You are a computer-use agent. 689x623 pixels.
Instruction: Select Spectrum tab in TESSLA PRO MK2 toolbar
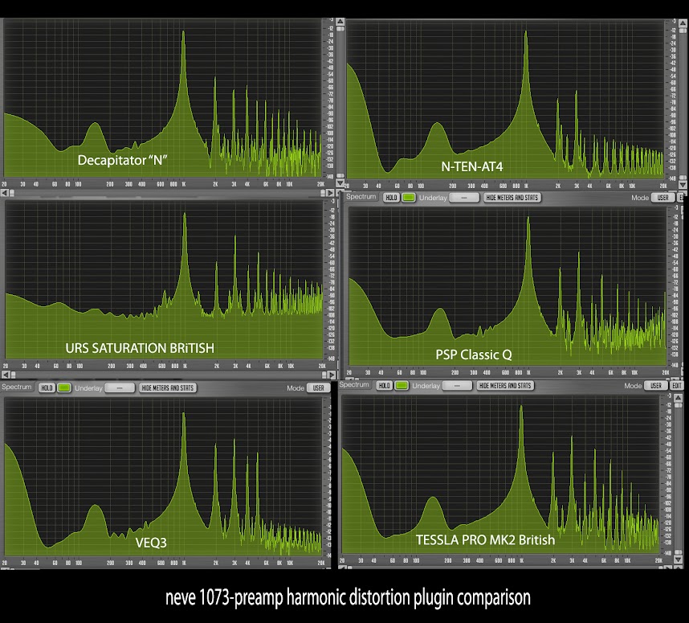(x=353, y=384)
